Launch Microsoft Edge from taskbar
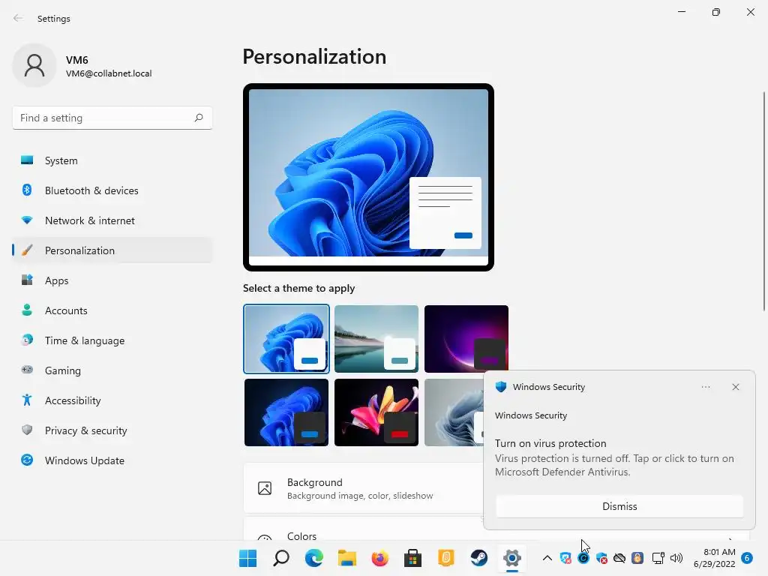The width and height of the screenshot is (768, 576). [314, 558]
